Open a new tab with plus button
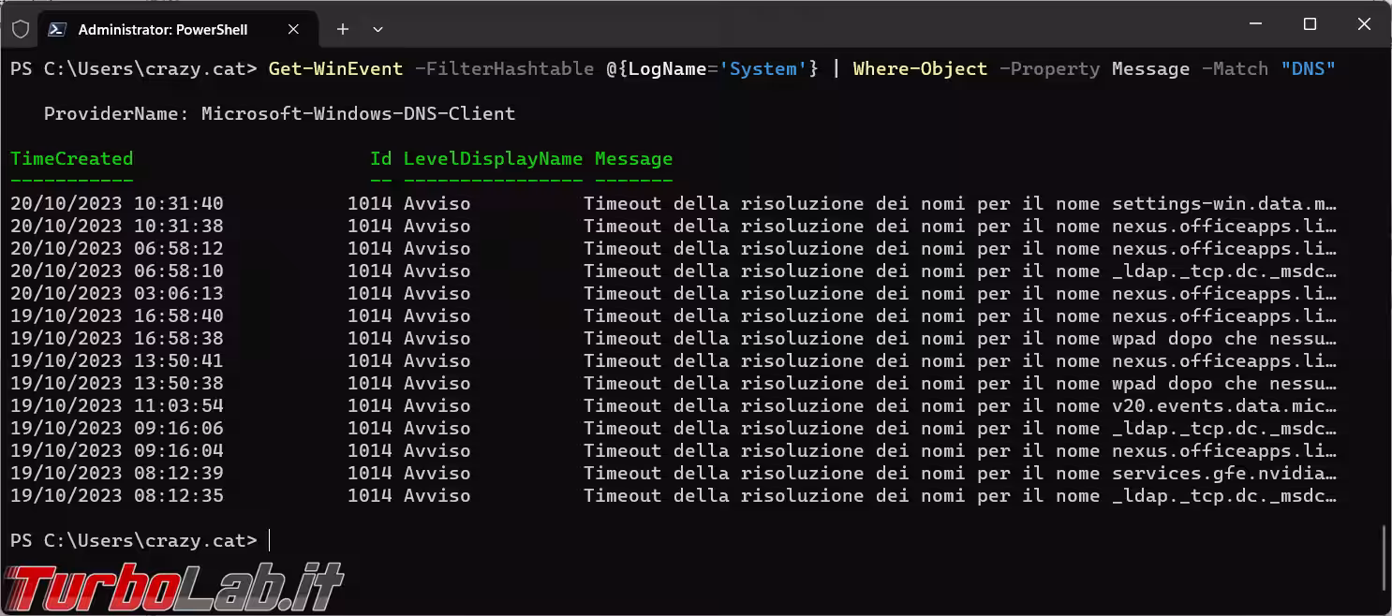The height and width of the screenshot is (616, 1392). coord(343,29)
